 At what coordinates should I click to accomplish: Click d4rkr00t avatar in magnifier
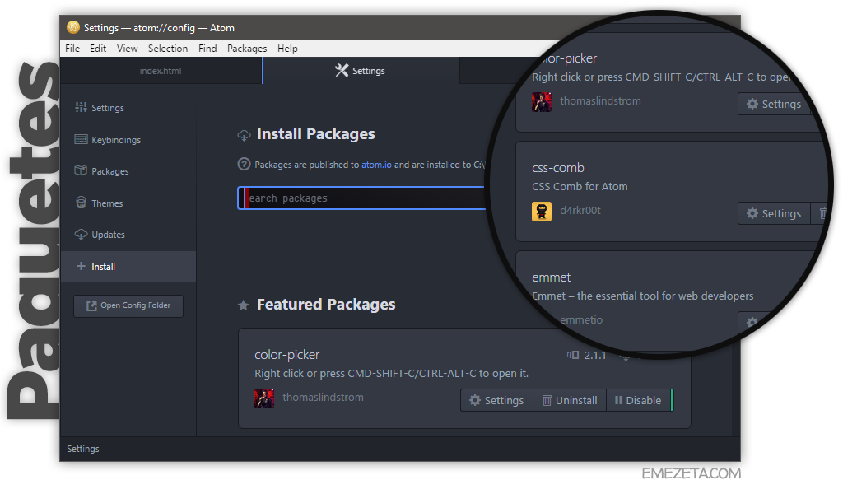pos(542,212)
